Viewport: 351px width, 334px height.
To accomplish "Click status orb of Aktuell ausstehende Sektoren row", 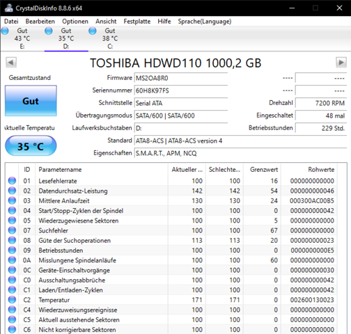I will coord(12,319).
